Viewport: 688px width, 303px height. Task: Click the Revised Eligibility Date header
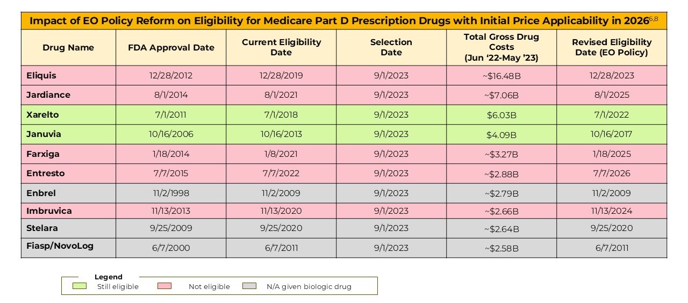click(612, 47)
